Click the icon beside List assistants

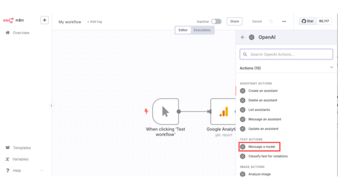point(243,110)
